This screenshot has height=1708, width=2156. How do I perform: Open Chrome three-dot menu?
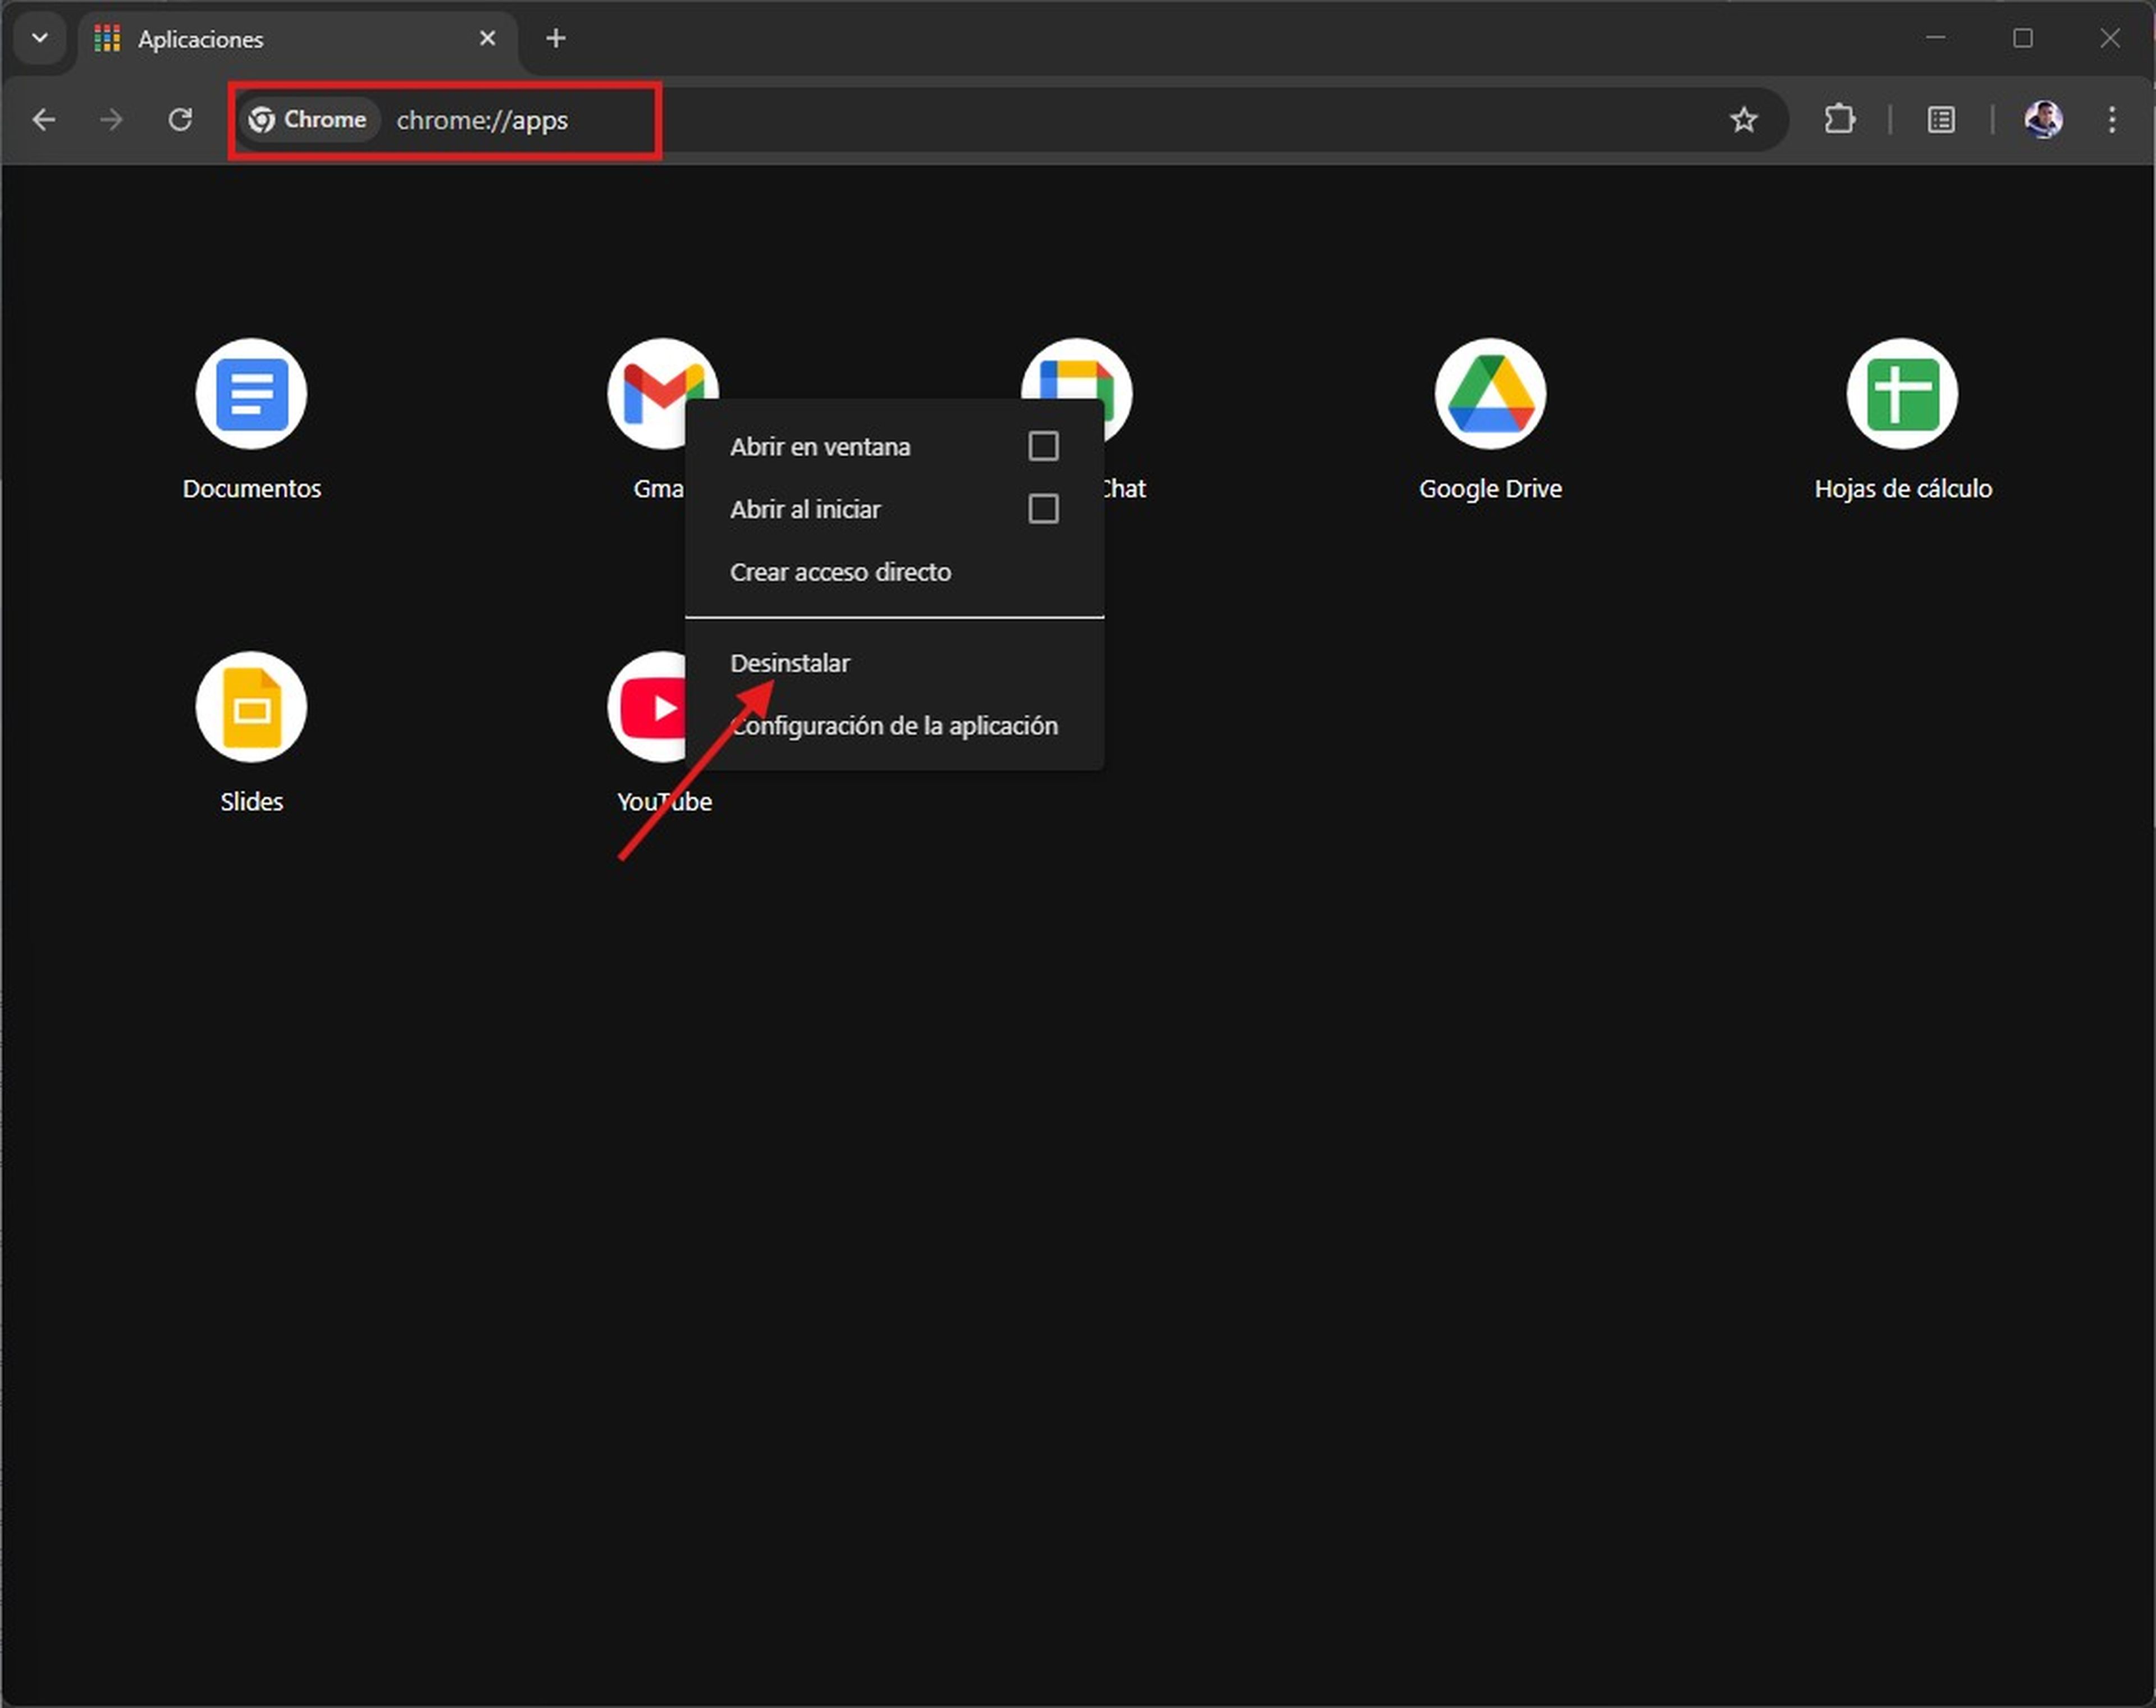(x=2112, y=120)
